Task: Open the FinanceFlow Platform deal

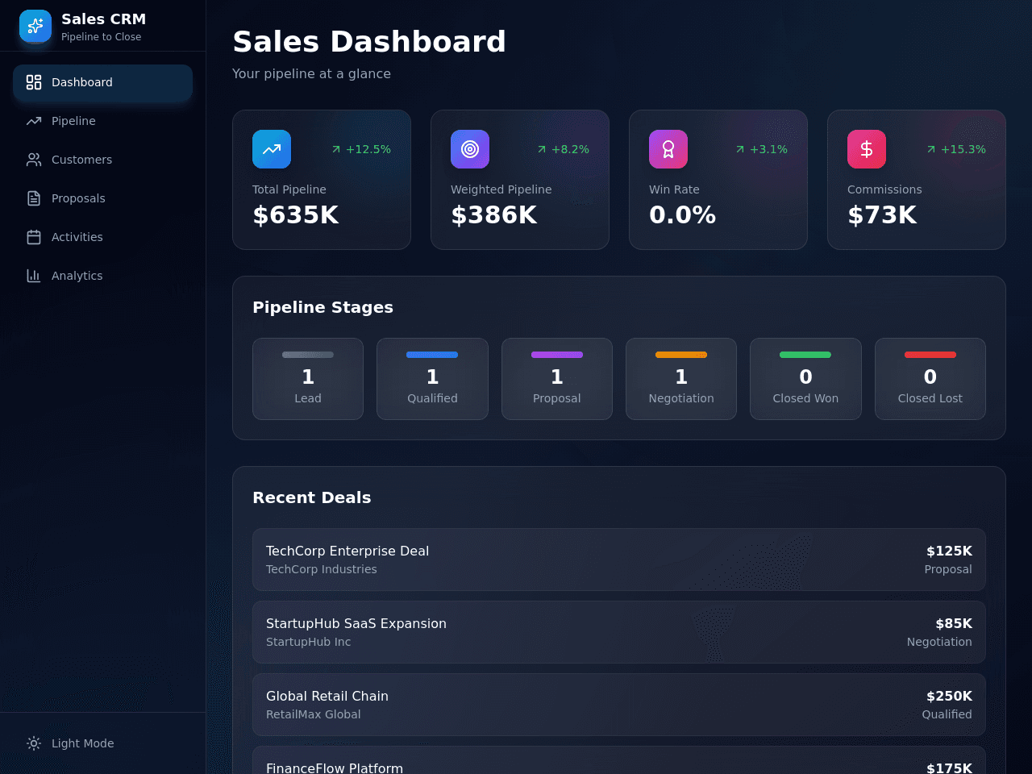Action: click(x=619, y=760)
